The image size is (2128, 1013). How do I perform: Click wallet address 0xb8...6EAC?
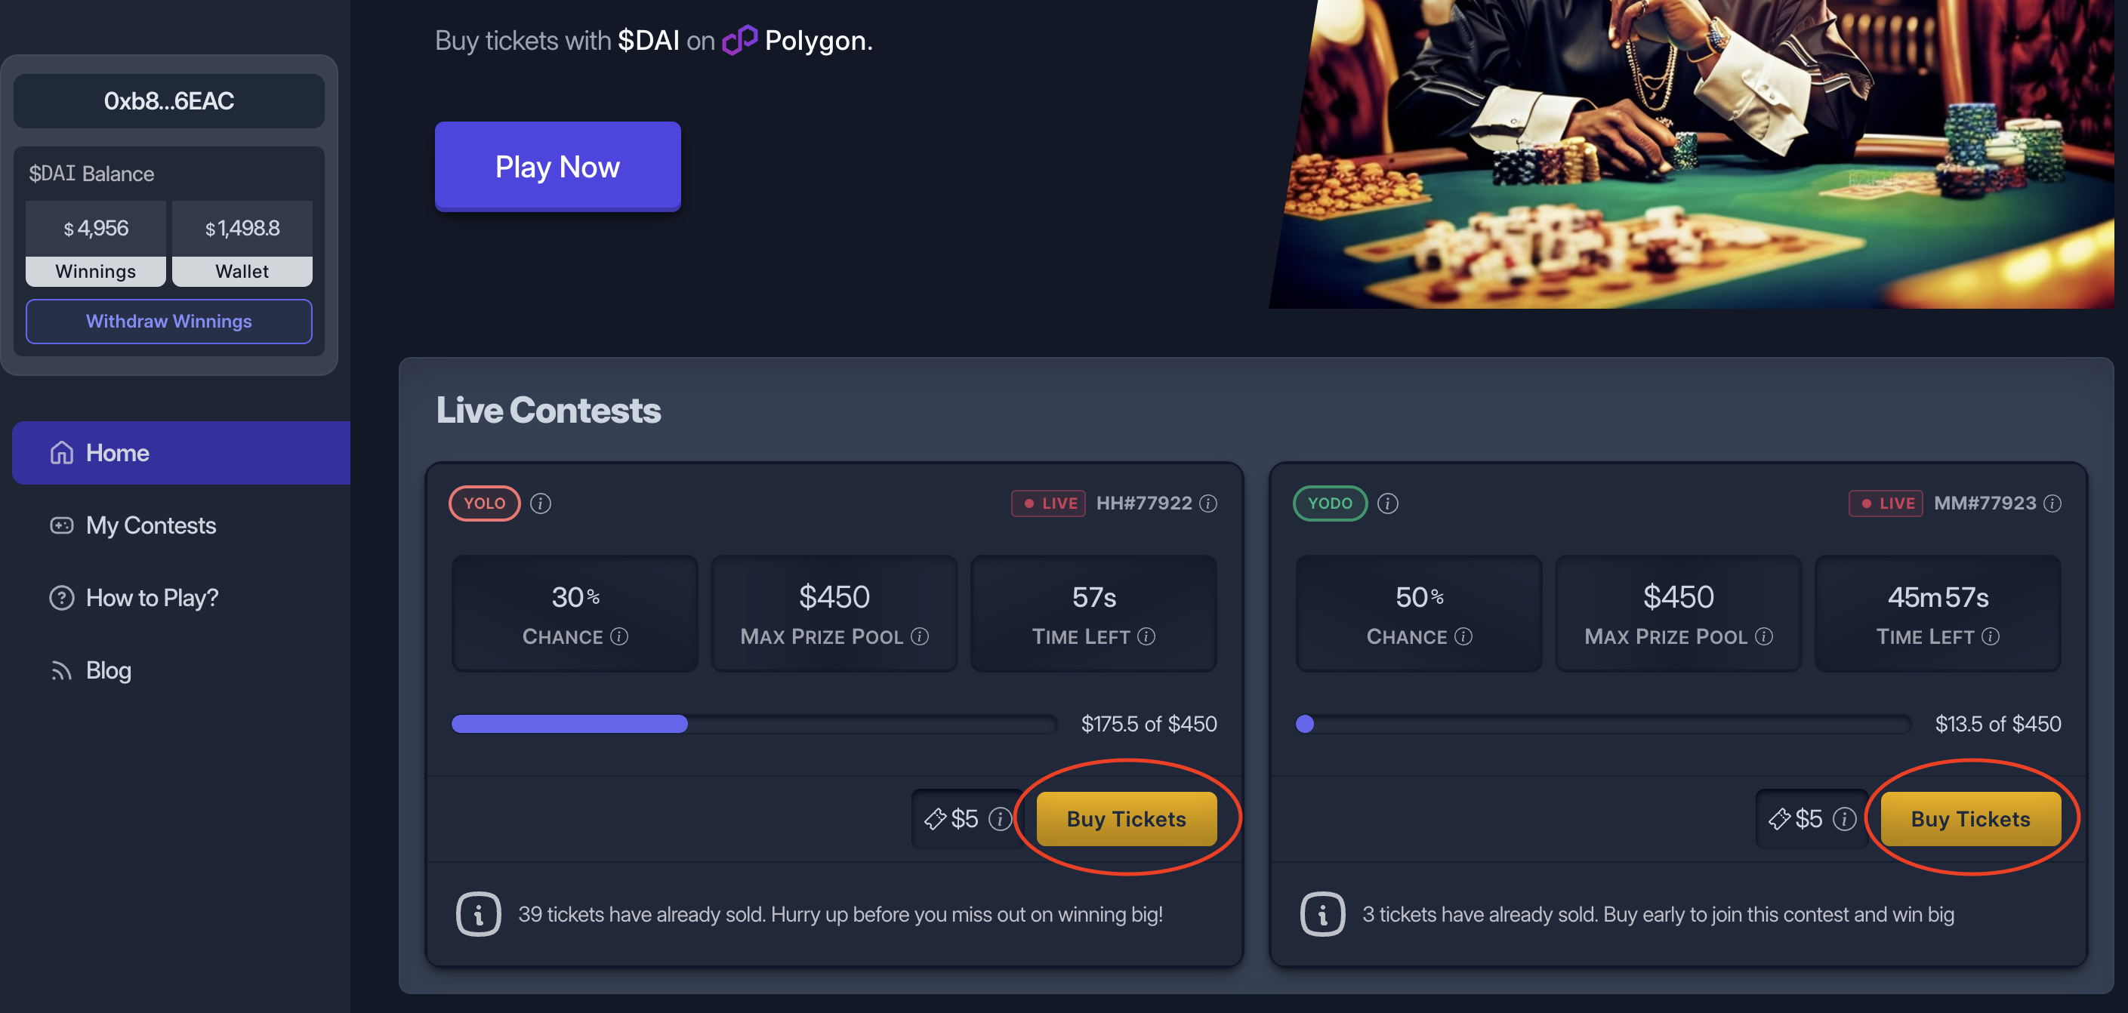click(168, 100)
